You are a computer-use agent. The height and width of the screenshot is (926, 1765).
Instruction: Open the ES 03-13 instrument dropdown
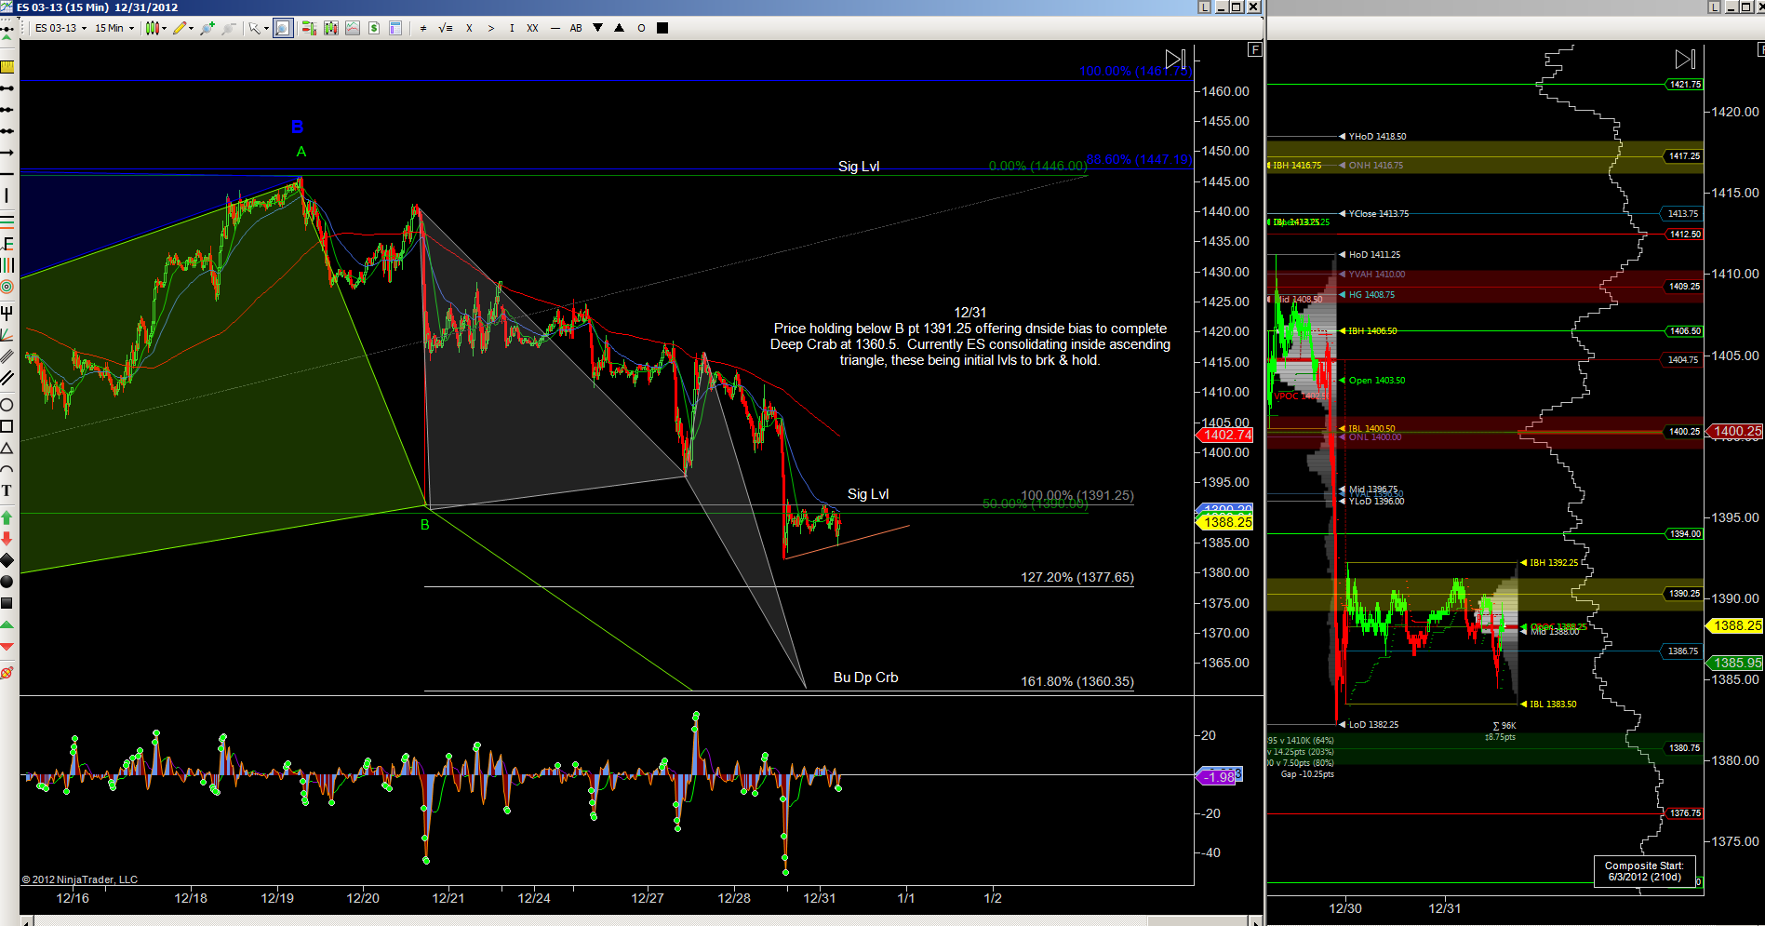click(x=60, y=28)
